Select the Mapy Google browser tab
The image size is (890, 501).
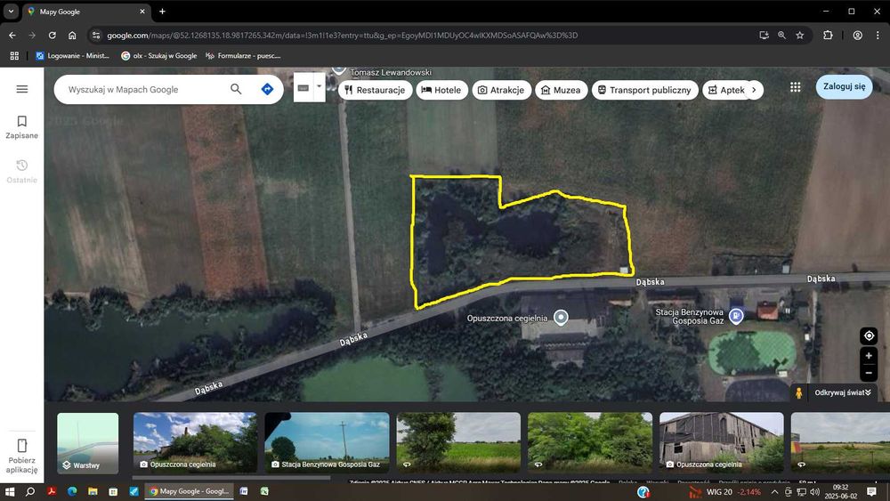(x=85, y=12)
